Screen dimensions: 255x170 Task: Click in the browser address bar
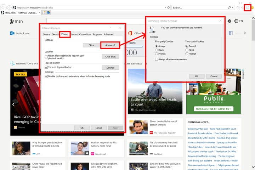point(89,7)
